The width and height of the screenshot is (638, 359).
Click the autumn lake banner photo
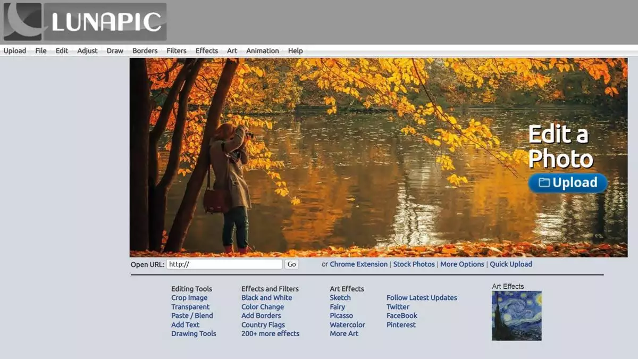point(379,157)
